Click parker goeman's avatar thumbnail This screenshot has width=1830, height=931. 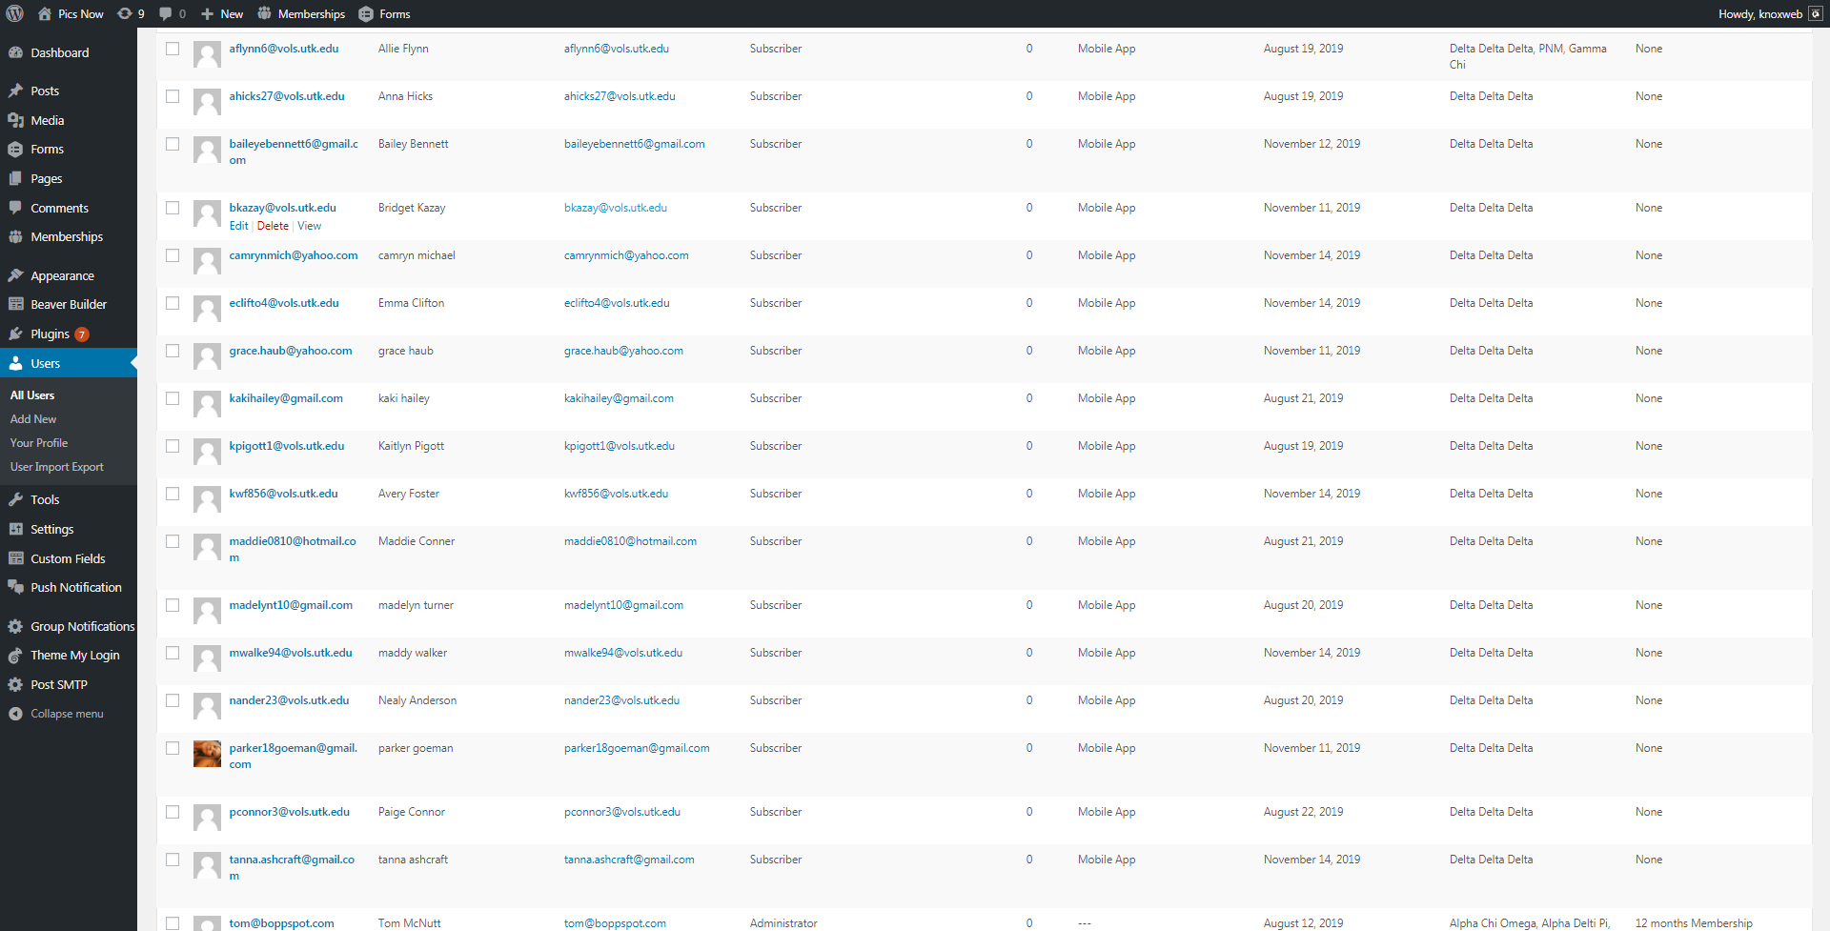coord(207,754)
